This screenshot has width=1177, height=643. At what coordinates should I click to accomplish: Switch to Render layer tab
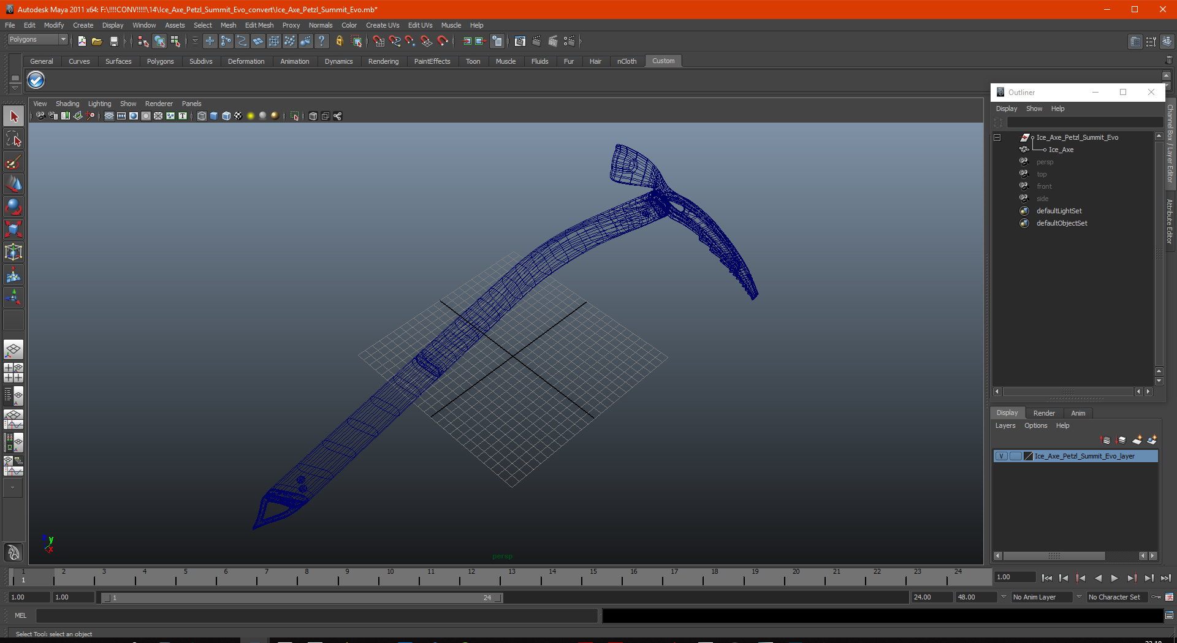1044,413
